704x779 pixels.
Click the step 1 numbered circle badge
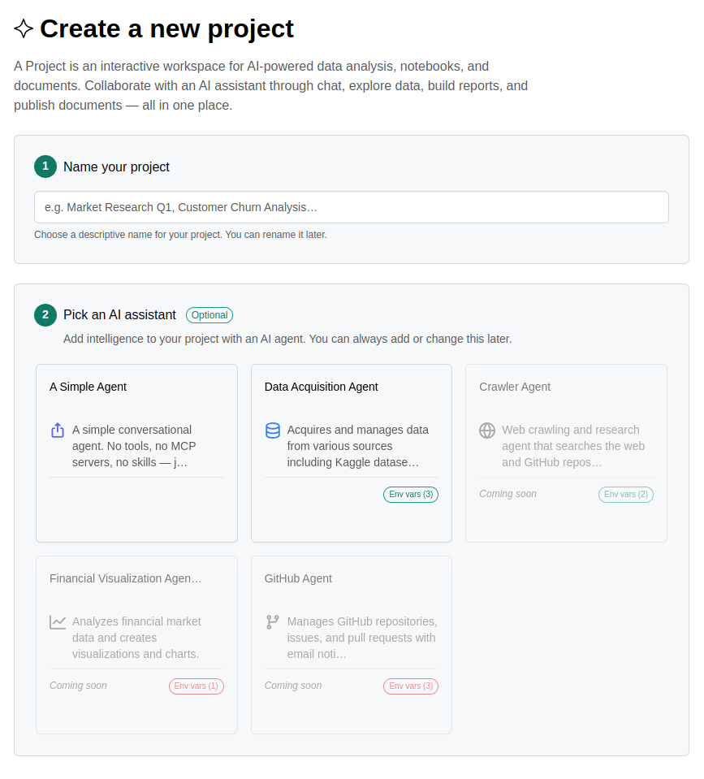pos(45,167)
